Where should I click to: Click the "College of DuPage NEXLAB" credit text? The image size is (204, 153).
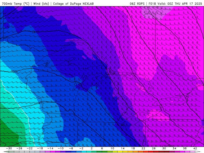pyautogui.click(x=73, y=4)
